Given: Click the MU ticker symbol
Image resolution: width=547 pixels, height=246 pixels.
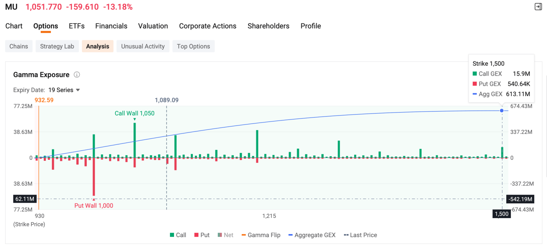Looking at the screenshot, I should pos(11,7).
